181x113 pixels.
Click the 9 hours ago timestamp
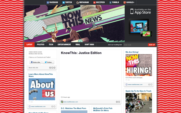pyautogui.click(x=66, y=97)
